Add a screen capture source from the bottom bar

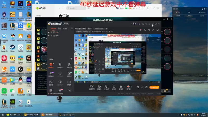(92, 87)
